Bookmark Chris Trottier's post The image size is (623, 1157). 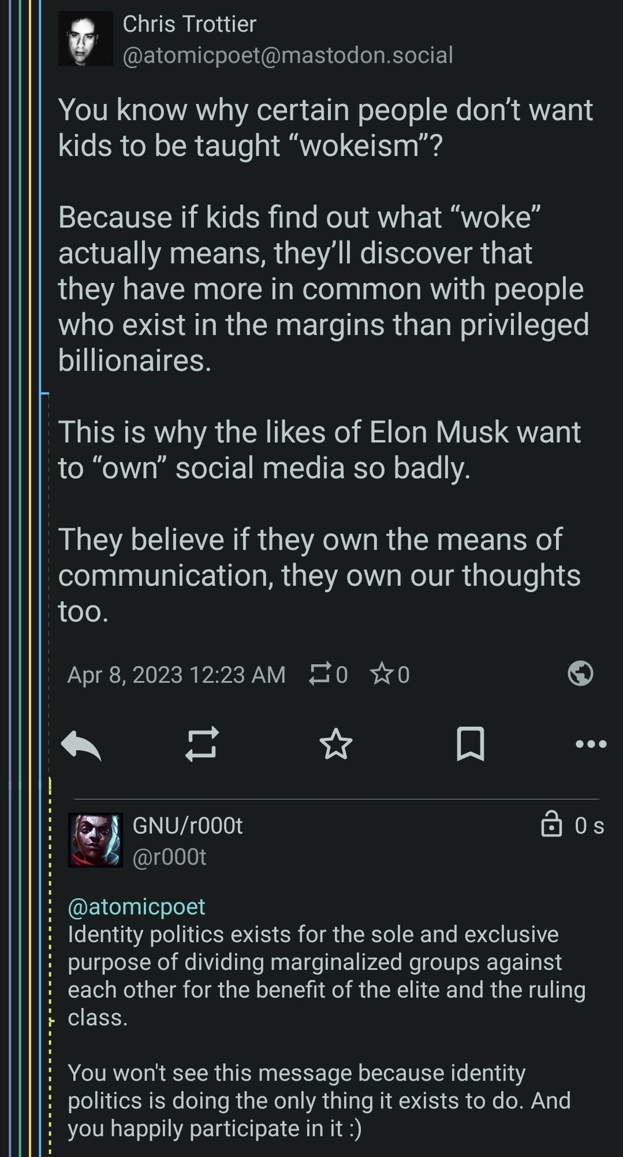(470, 744)
